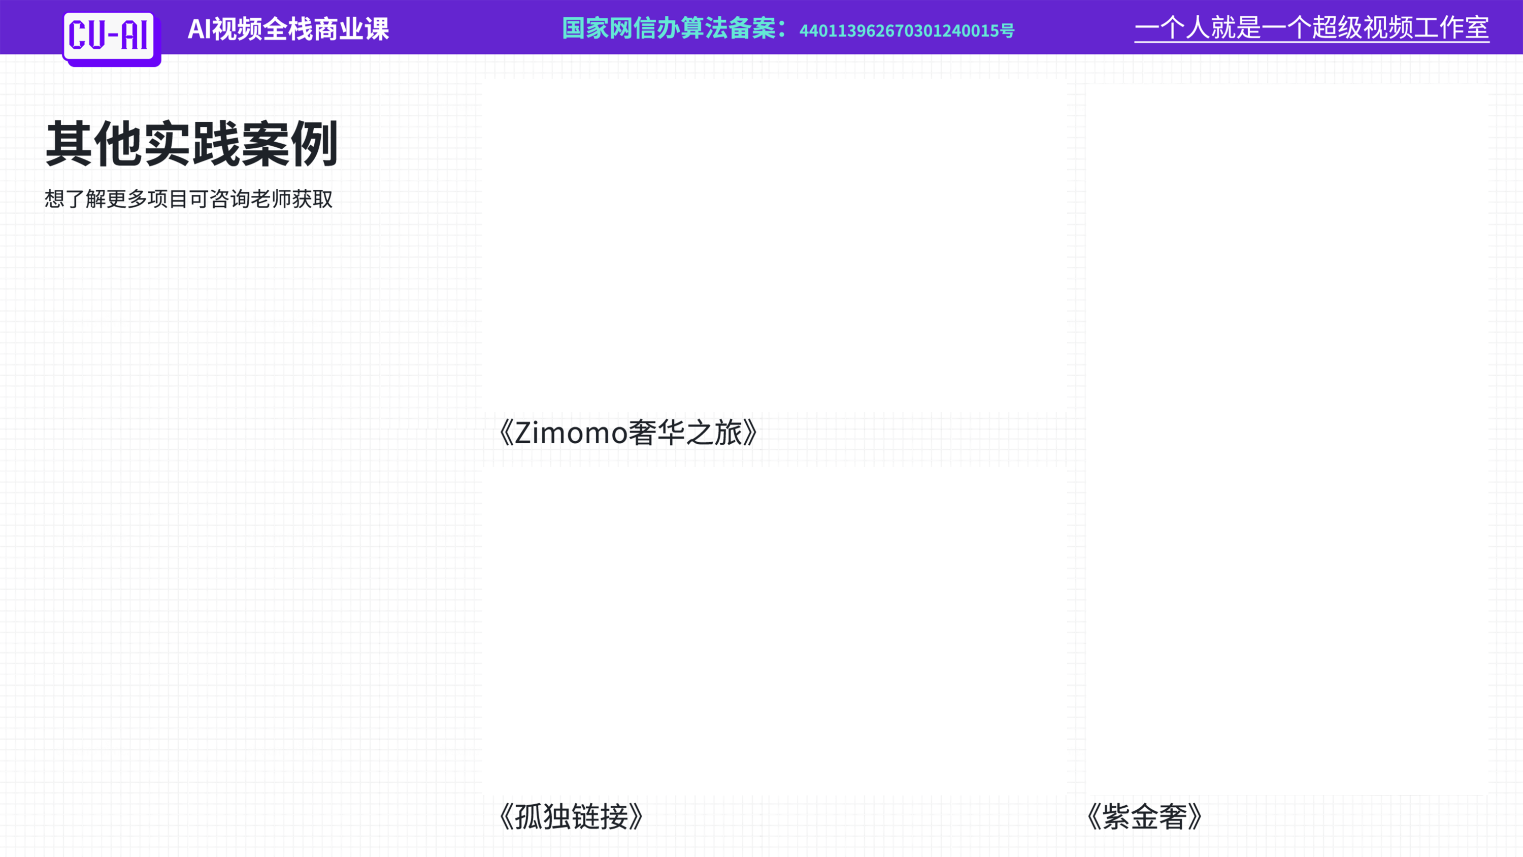Click the 《孤独链接》 caption
This screenshot has width=1523, height=857.
coord(571,817)
